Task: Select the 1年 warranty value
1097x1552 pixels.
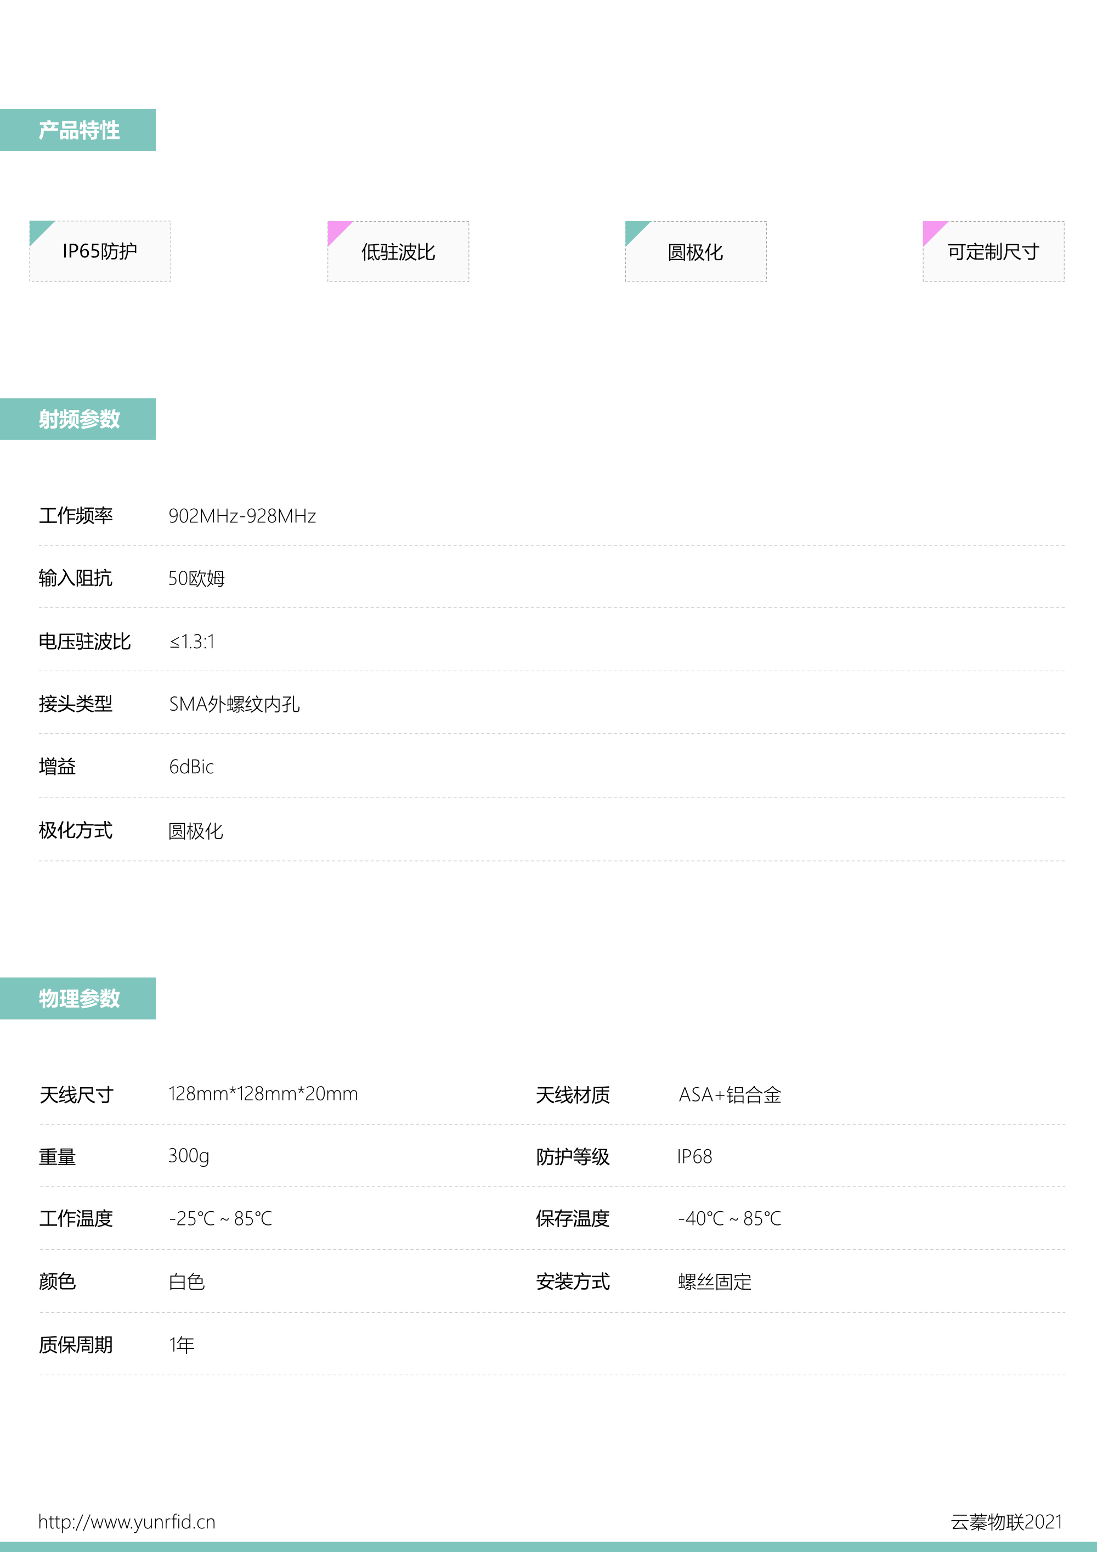Action: [182, 1345]
